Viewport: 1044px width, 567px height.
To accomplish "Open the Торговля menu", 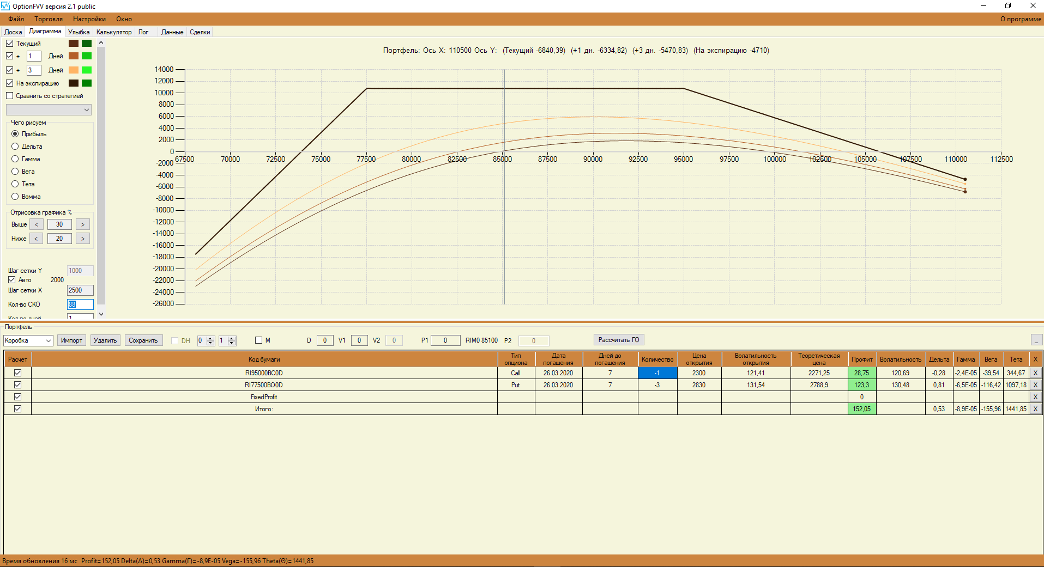I will (x=49, y=19).
